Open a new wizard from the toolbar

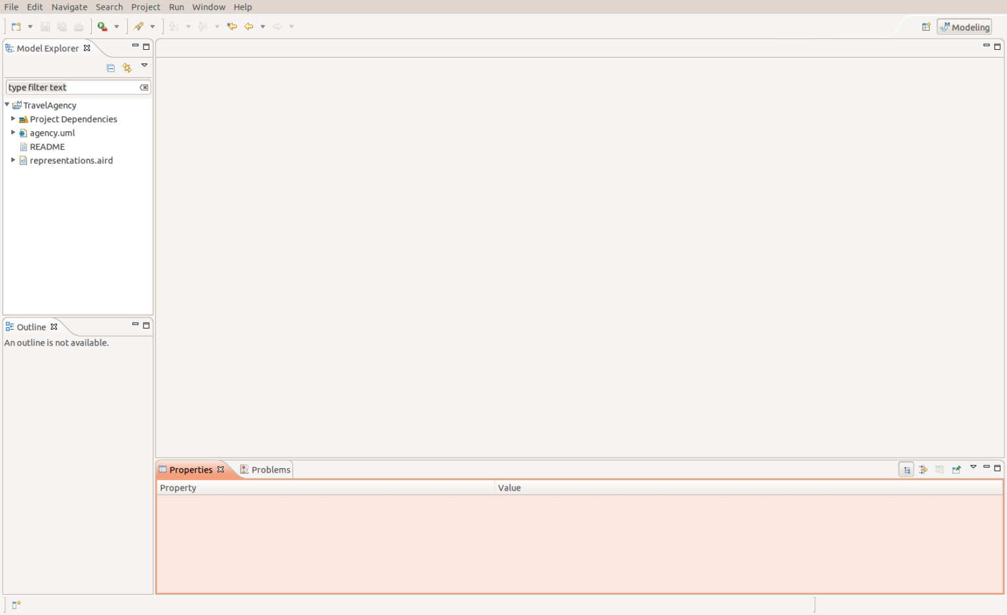click(x=15, y=26)
